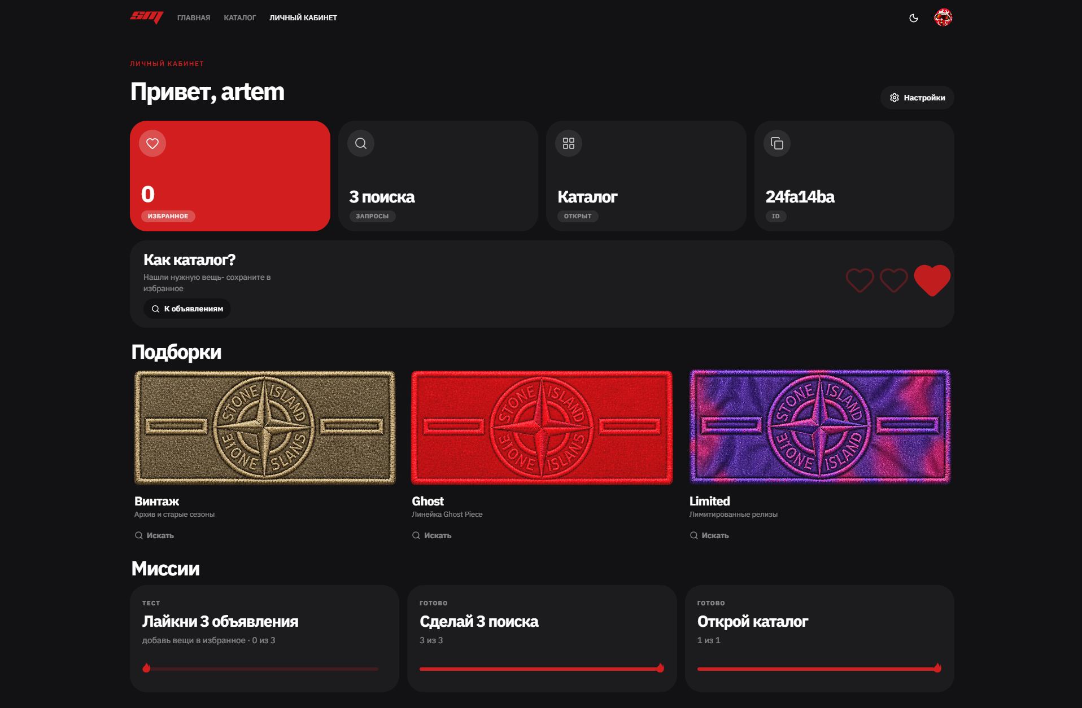Screen dimensions: 1082x708
Task: Toggle dark mode moon icon
Action: click(x=914, y=18)
